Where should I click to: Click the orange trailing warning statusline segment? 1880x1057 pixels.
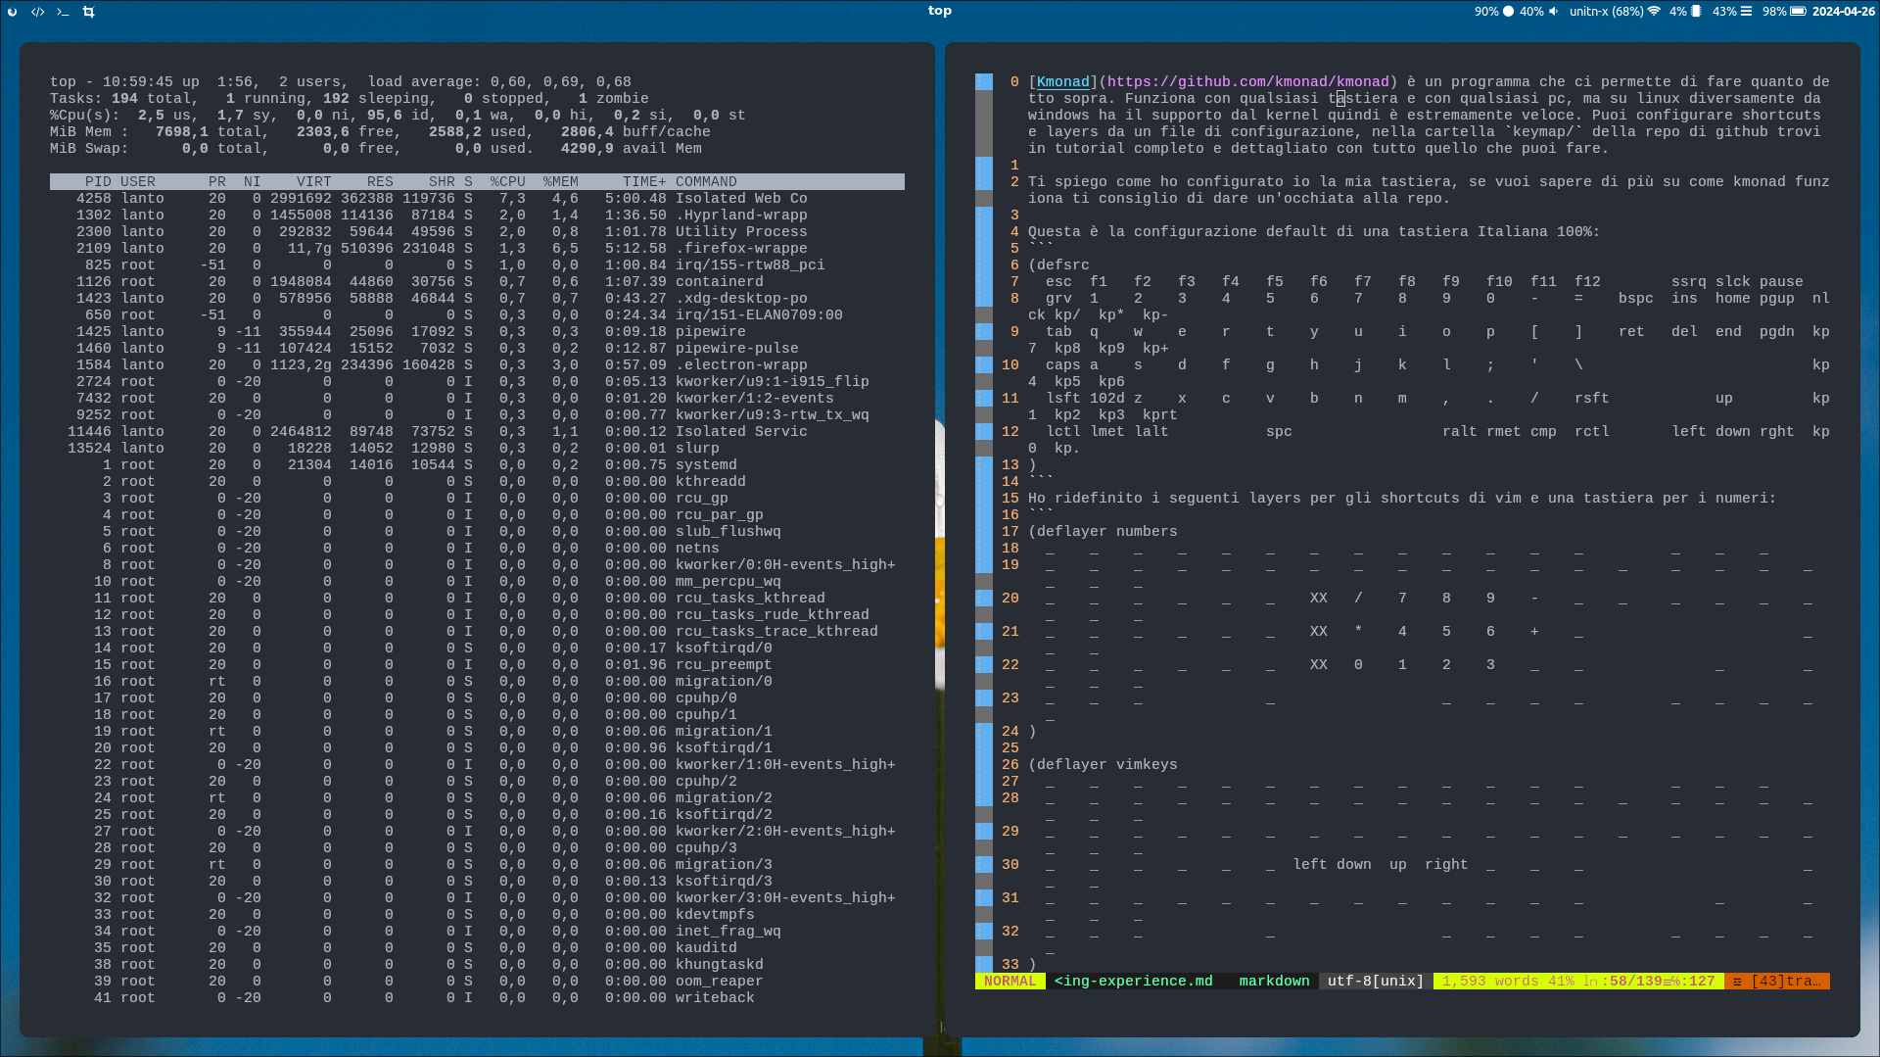[1776, 982]
